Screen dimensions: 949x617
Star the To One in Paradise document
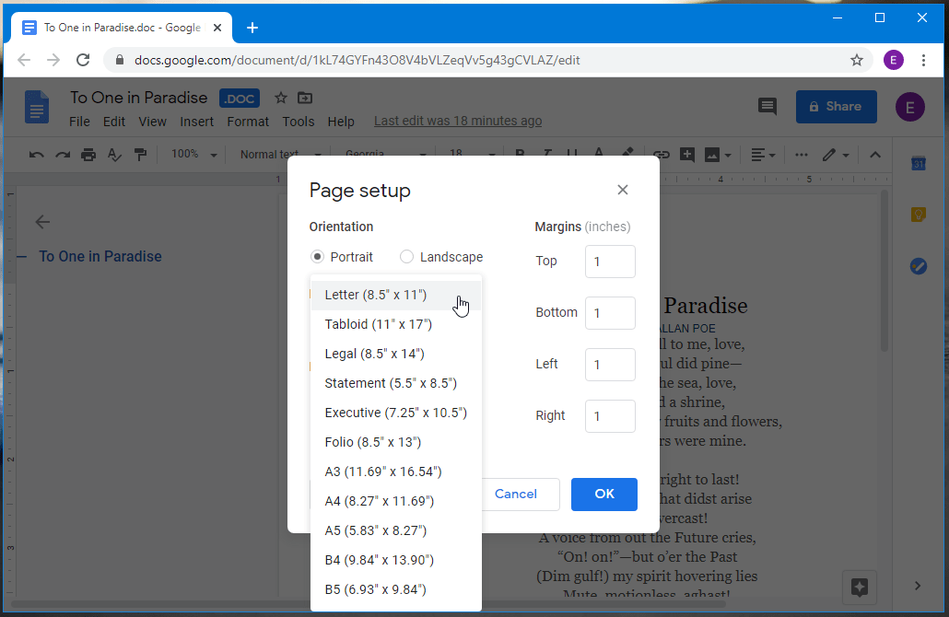(x=280, y=98)
